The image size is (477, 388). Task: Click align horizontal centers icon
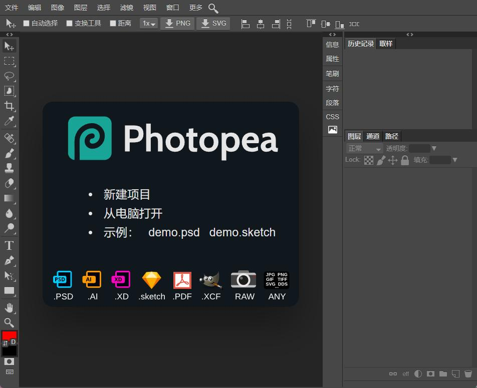(x=261, y=24)
